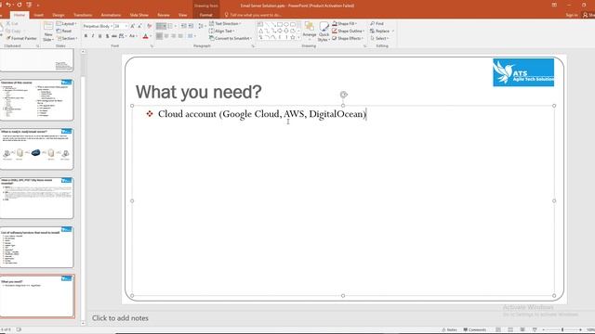Open the Layout dropdown
This screenshot has height=334, width=595.
click(66, 24)
